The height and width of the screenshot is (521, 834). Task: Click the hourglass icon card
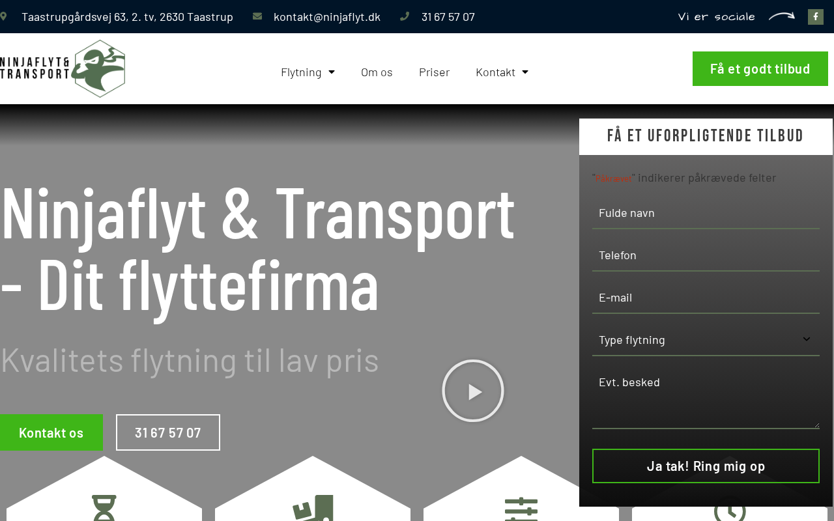click(x=104, y=490)
